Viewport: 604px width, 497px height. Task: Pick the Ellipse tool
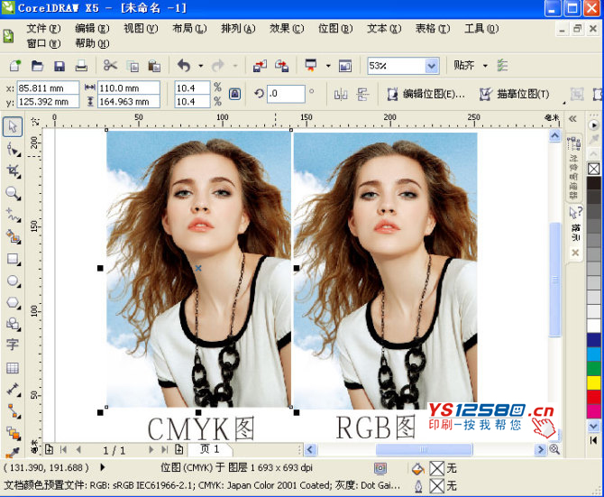coord(13,281)
